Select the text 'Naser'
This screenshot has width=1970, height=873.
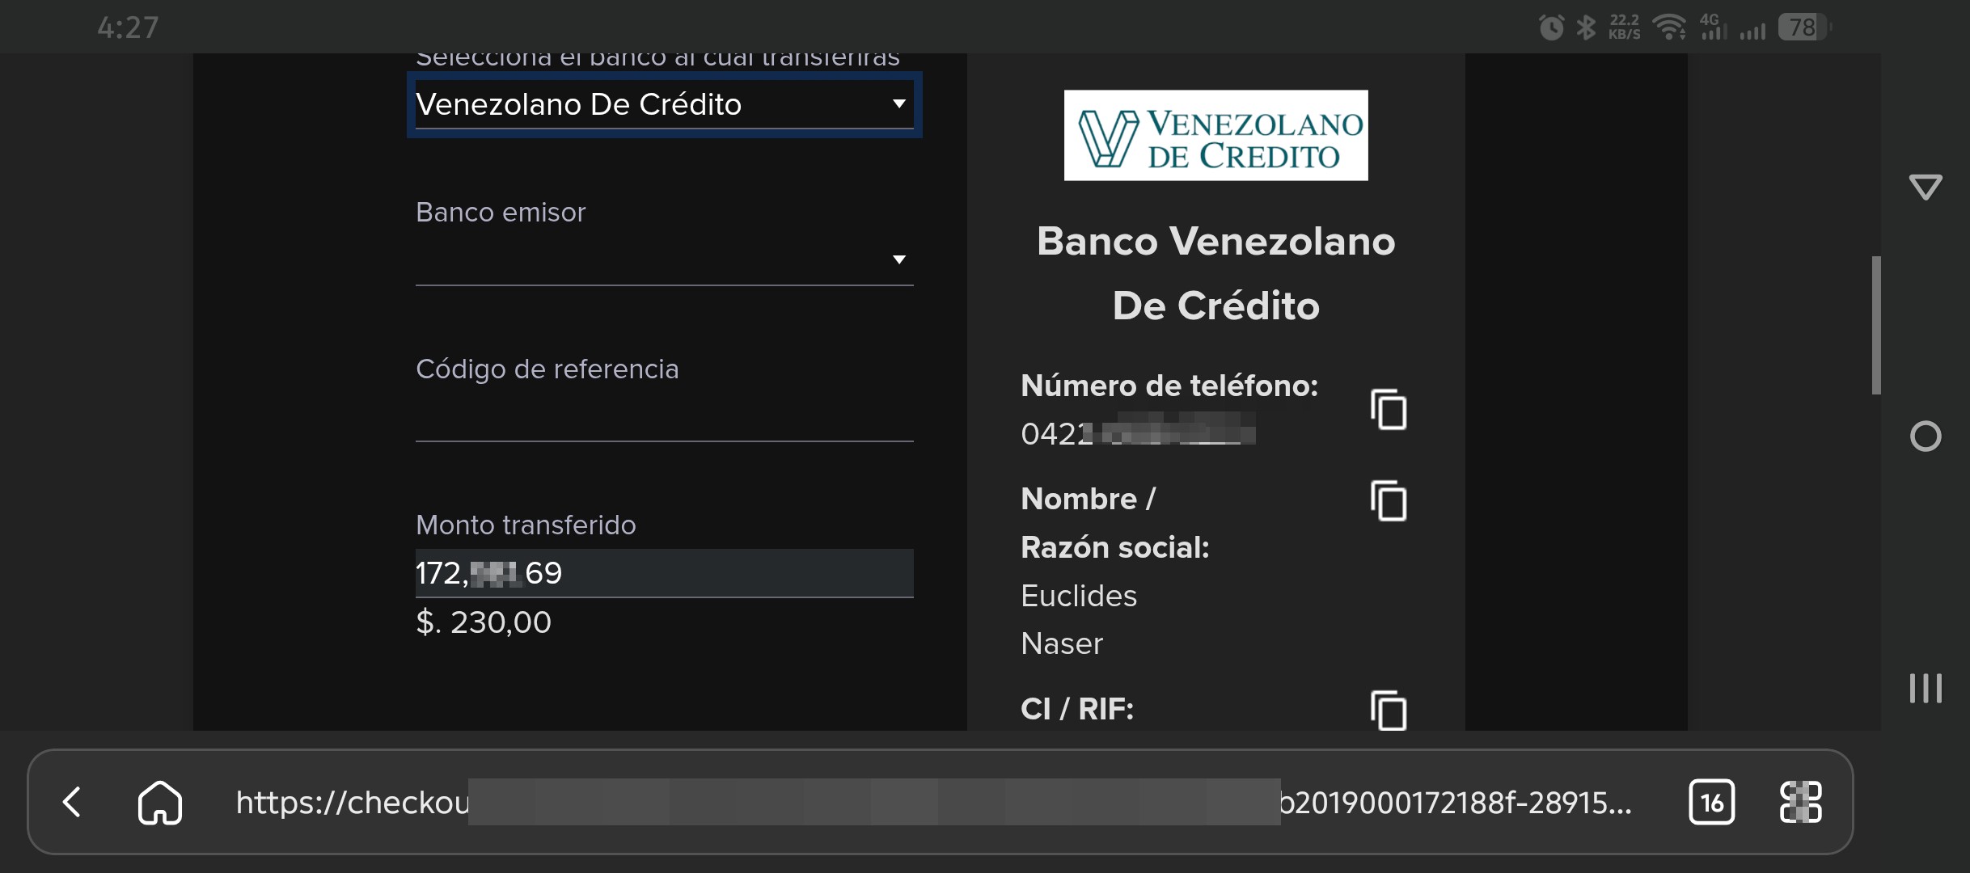(1062, 643)
